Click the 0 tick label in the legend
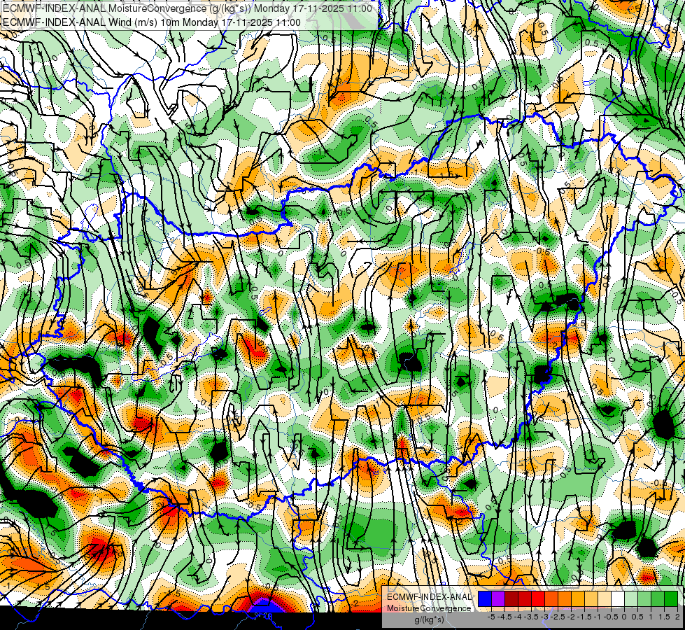The height and width of the screenshot is (630, 685). pos(624,617)
